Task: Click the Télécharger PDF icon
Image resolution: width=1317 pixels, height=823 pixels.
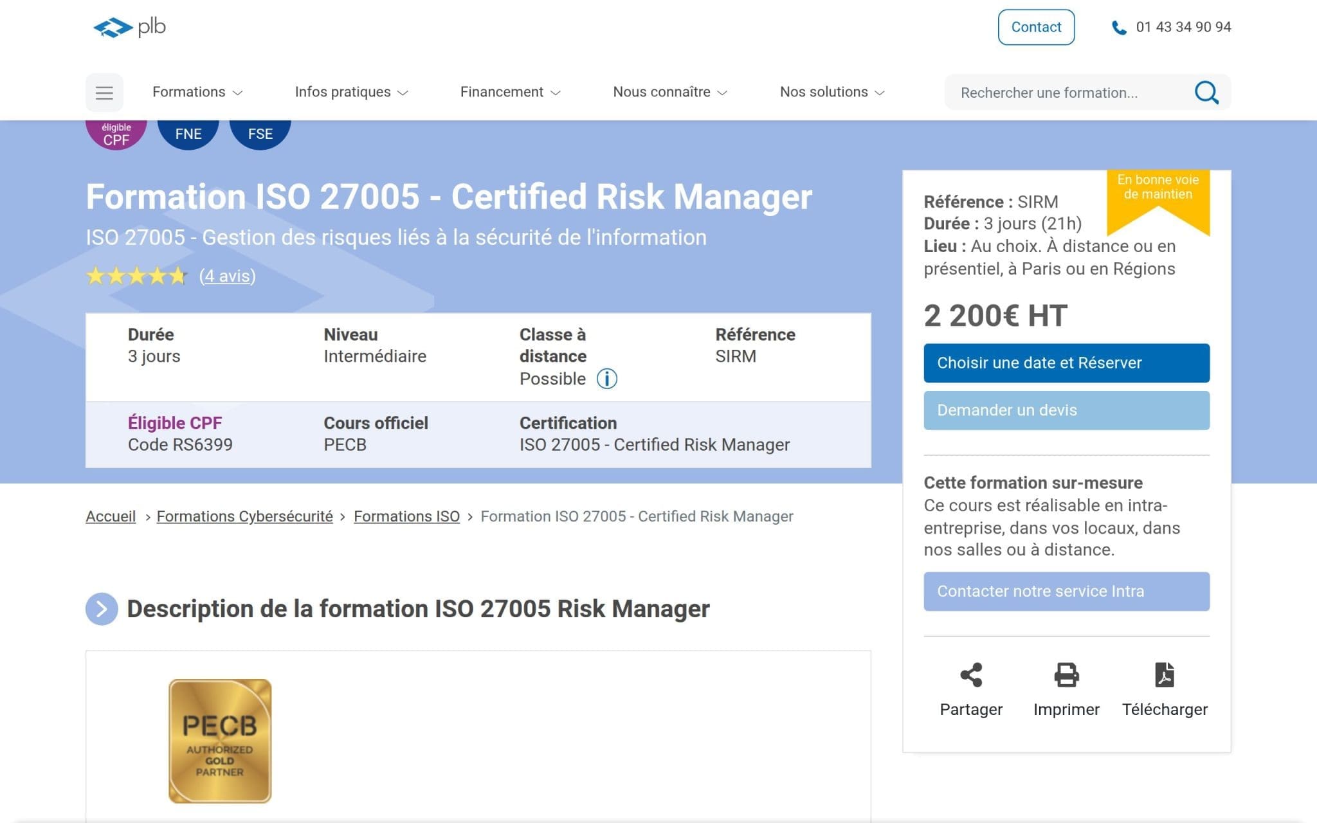Action: [1165, 675]
